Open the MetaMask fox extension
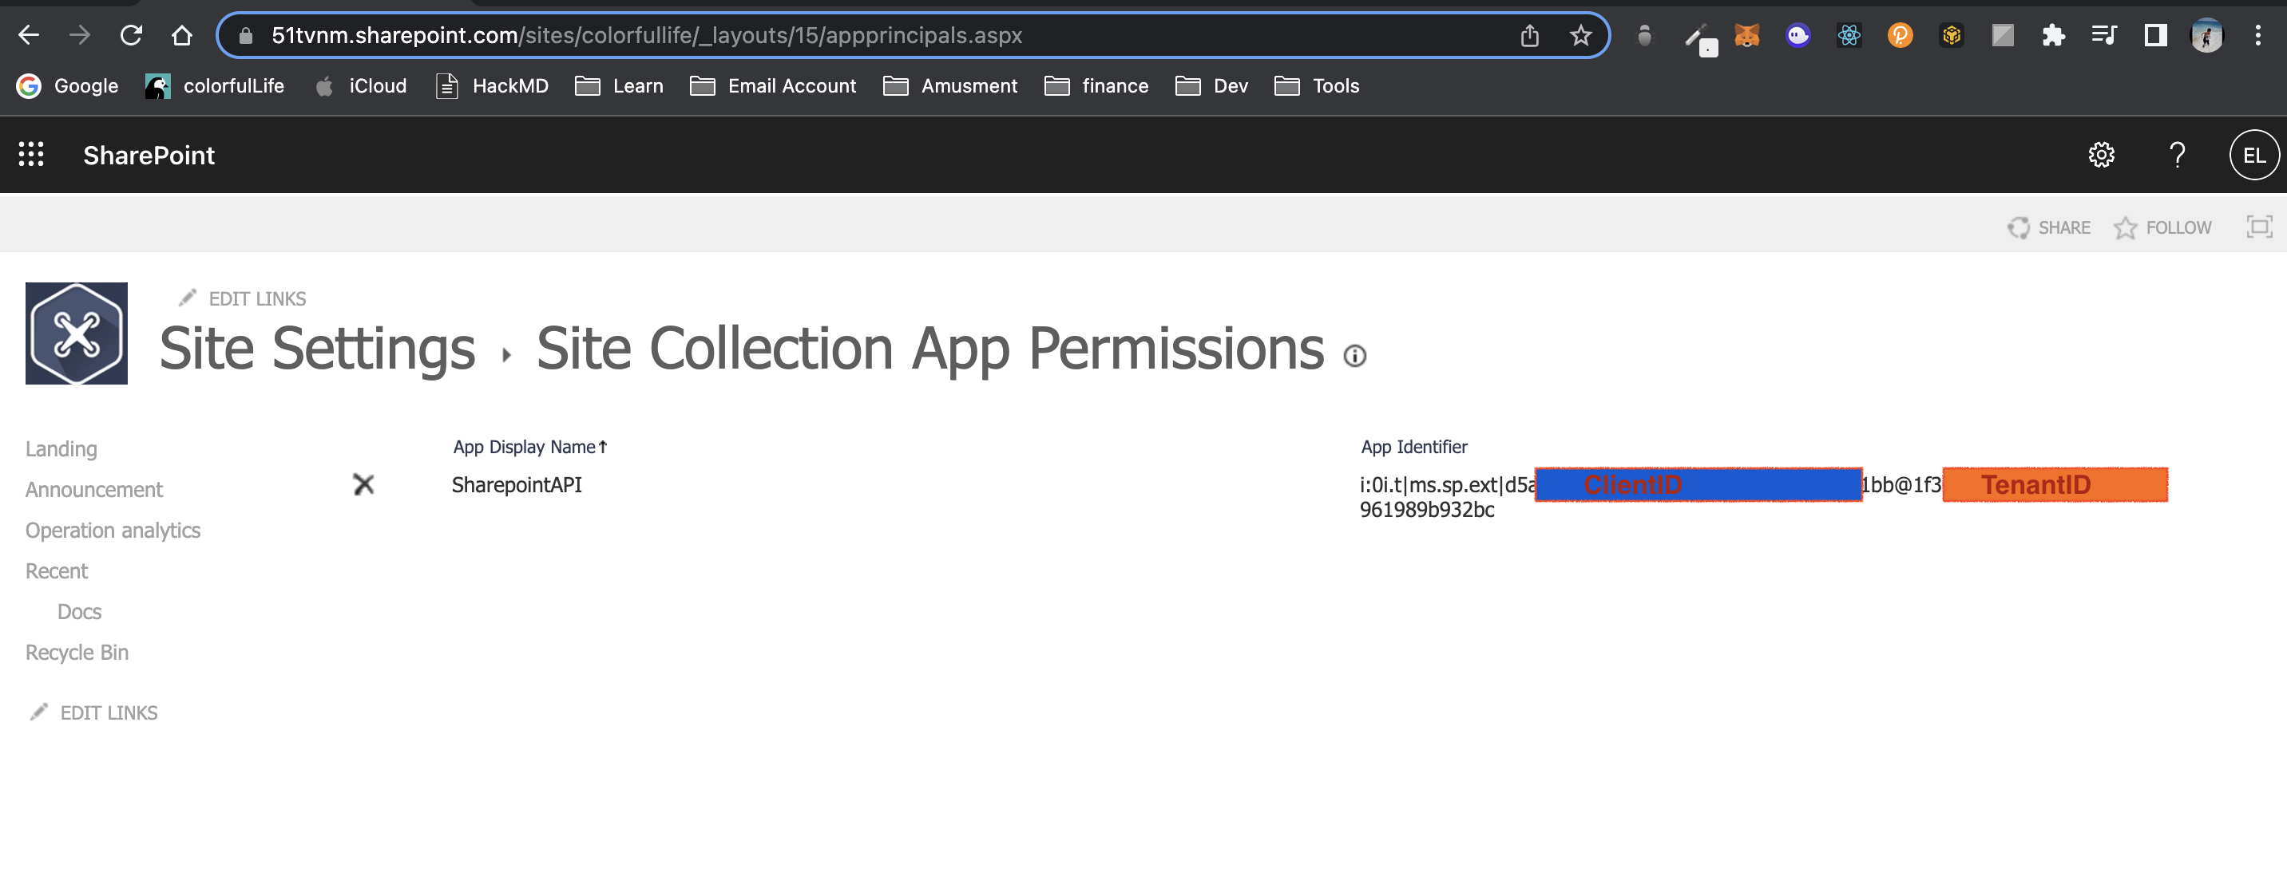This screenshot has height=884, width=2287. click(1746, 35)
